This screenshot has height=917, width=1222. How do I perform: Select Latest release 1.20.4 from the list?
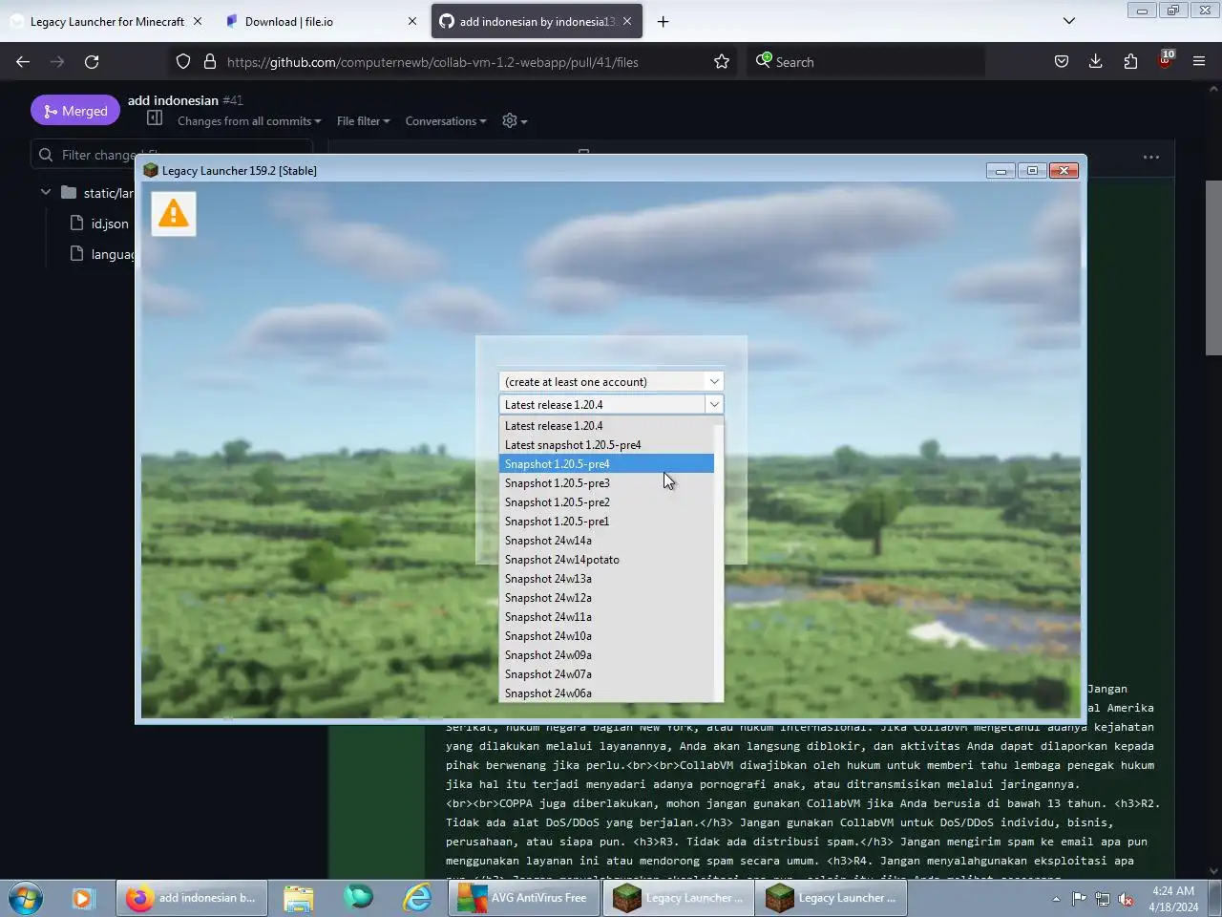(x=606, y=426)
